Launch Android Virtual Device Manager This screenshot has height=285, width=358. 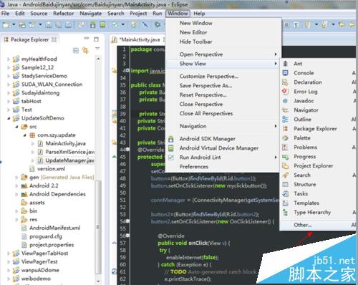[219, 148]
